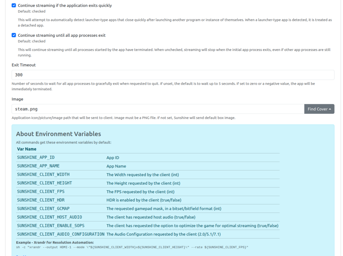The height and width of the screenshot is (256, 343).
Task: Open the Find Cover dropdown
Action: coord(319,109)
